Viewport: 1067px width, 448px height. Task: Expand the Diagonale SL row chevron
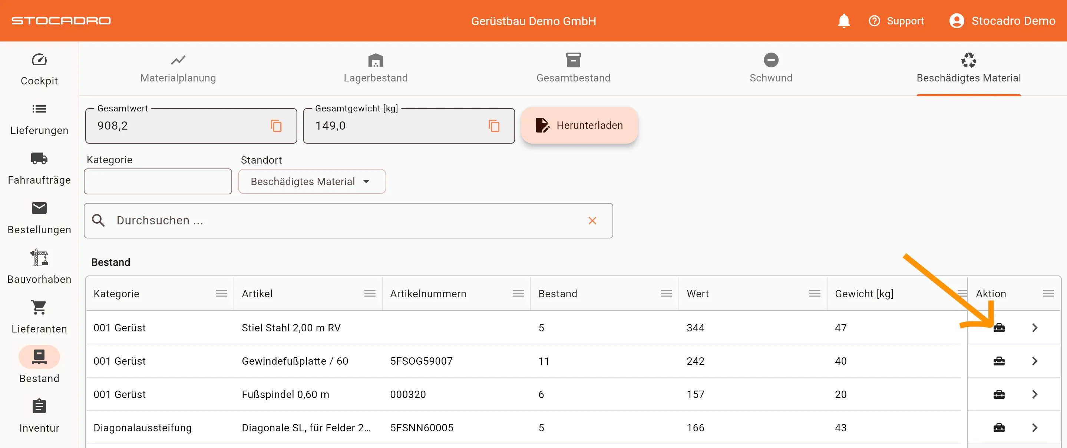(1034, 428)
